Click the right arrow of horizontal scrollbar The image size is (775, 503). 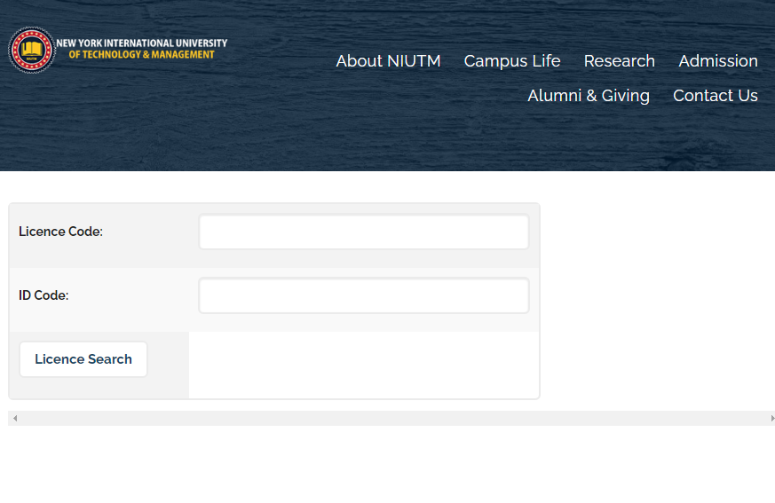772,418
